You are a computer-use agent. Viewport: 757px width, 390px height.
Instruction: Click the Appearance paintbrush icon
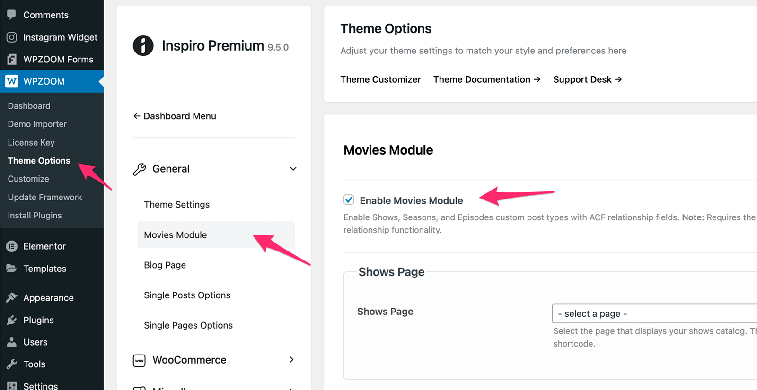click(x=12, y=297)
